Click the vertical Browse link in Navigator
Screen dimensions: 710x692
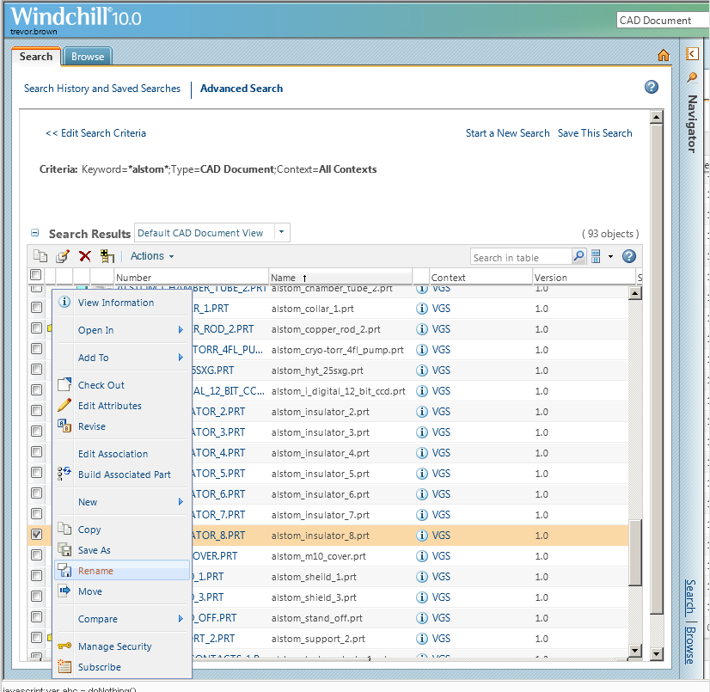[x=690, y=645]
